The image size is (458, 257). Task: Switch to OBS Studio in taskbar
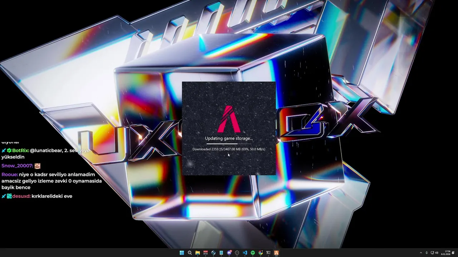237,253
